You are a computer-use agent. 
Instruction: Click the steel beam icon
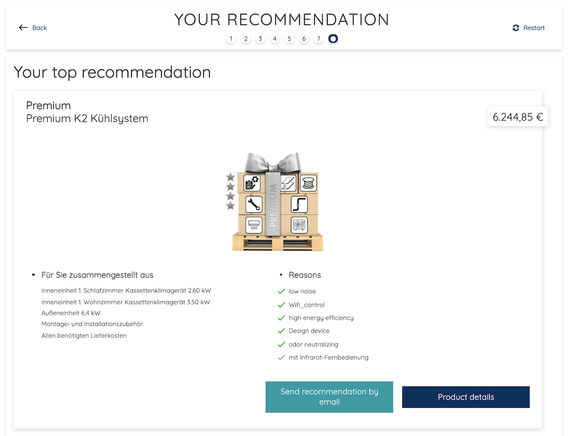pos(288,183)
